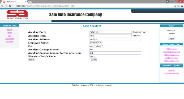Viewport: 184px width, 99px height.
Task: Click the SafeAuto logo
Action: click(17, 14)
